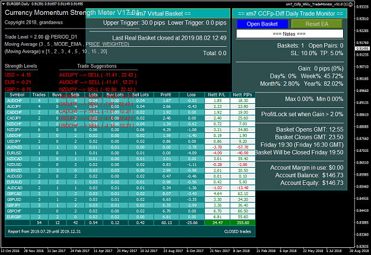Click the green Reset EA button
The image size is (371, 255).
tap(317, 24)
